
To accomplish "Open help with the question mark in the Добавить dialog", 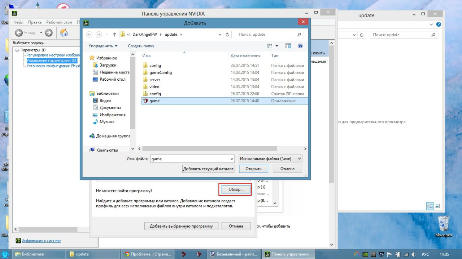I will (x=300, y=46).
